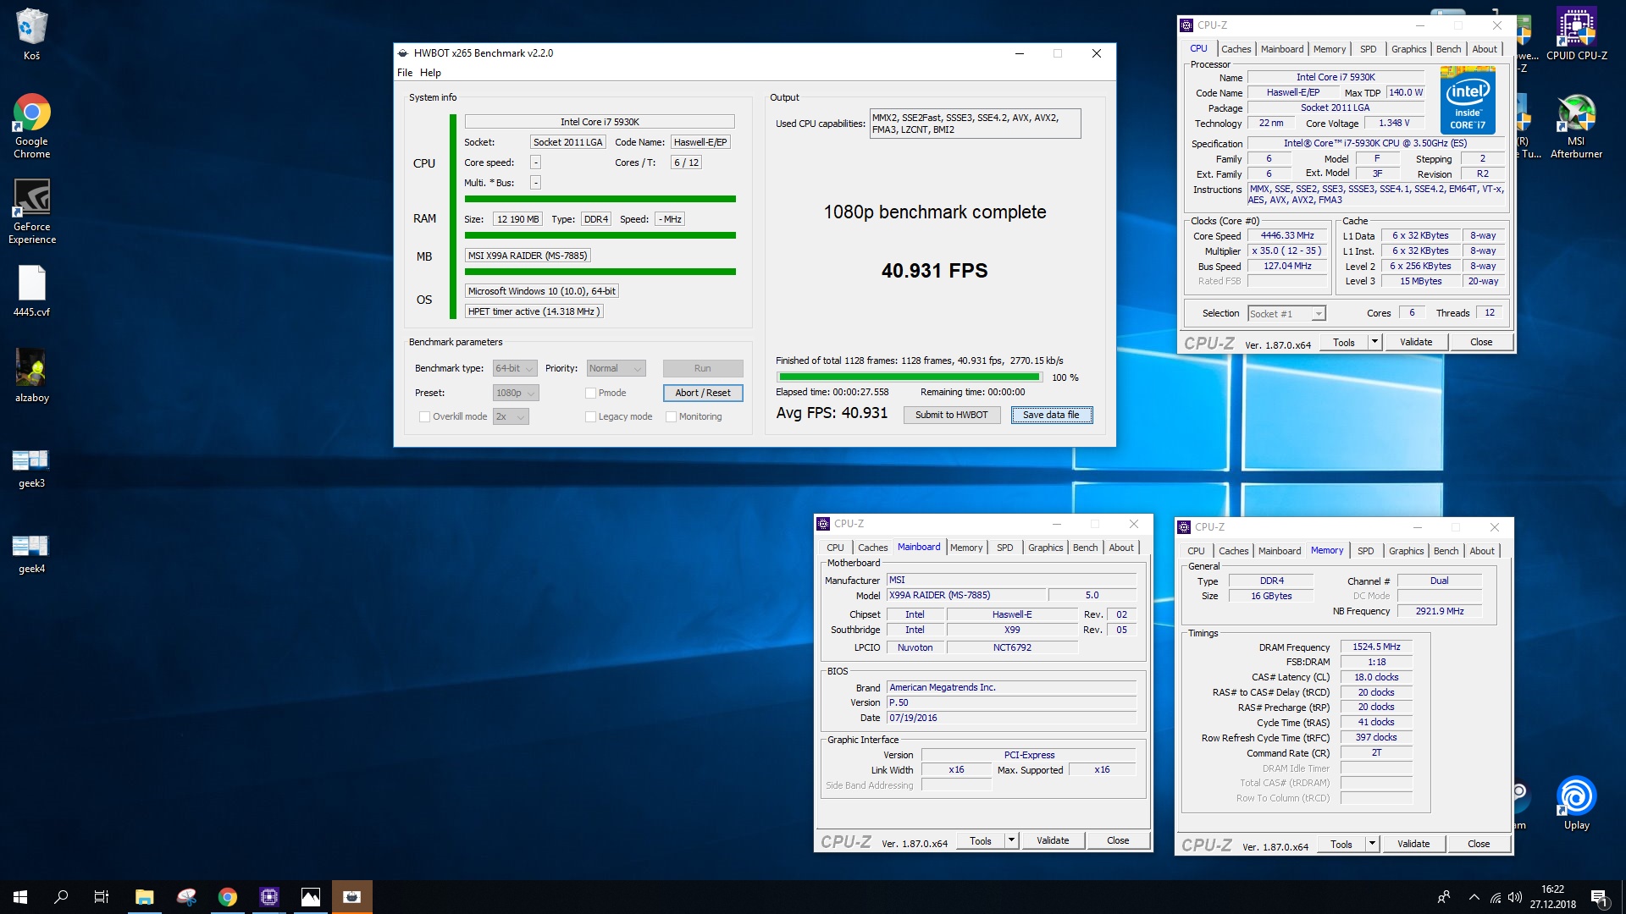Open the Uplay desktop shortcut
The width and height of the screenshot is (1626, 914).
1576,802
